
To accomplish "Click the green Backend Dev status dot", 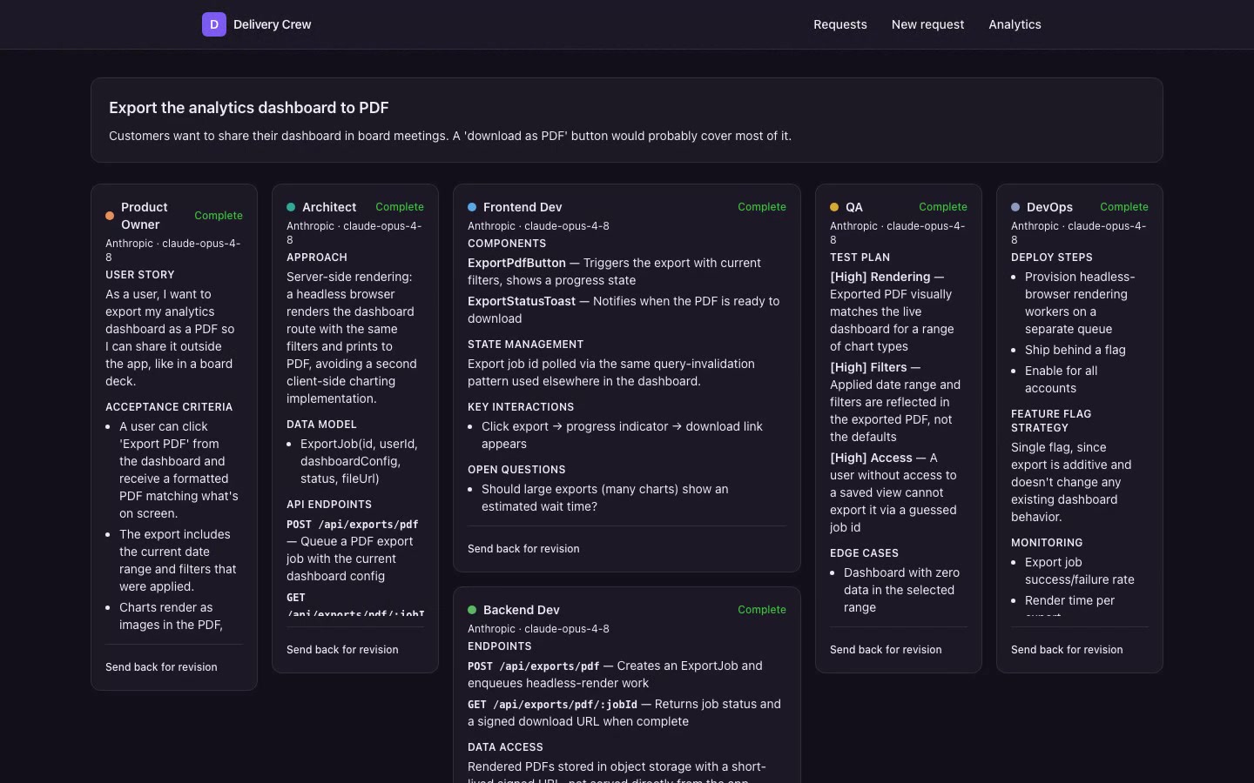I will click(472, 610).
